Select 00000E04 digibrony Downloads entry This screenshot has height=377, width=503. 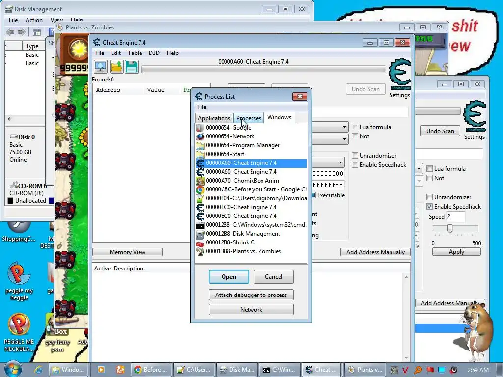(x=251, y=198)
